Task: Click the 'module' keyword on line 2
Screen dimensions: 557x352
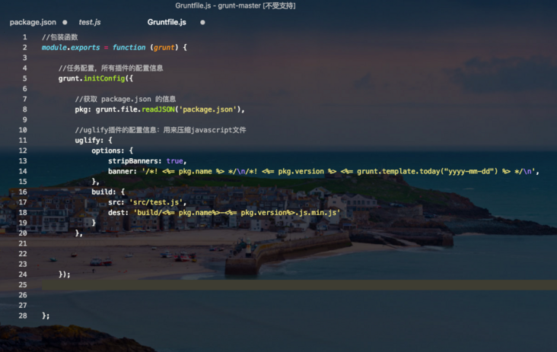Action: click(54, 48)
